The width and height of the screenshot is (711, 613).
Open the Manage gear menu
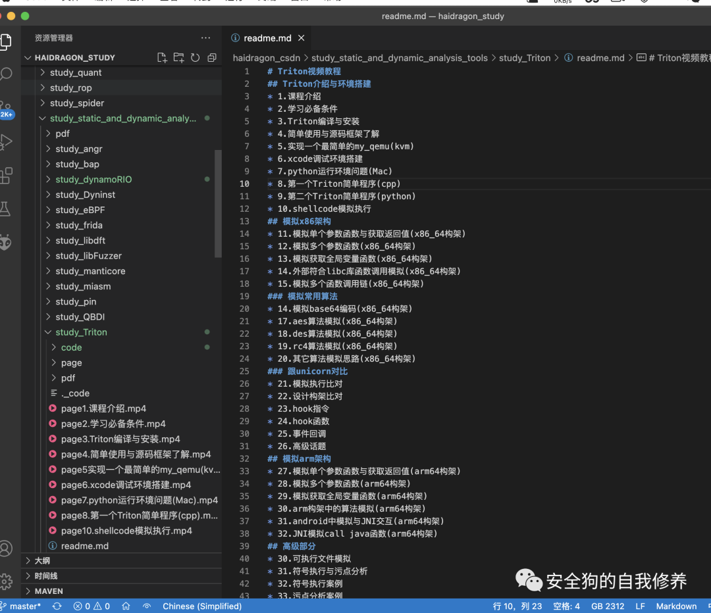click(x=5, y=581)
